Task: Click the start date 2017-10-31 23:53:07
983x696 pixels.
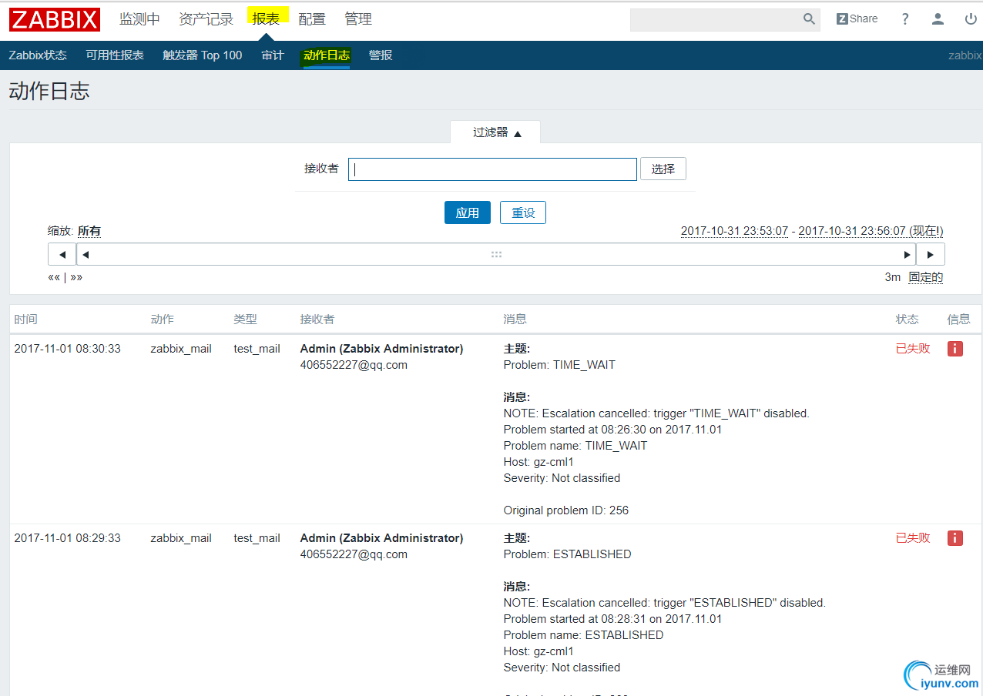Action: coord(734,231)
